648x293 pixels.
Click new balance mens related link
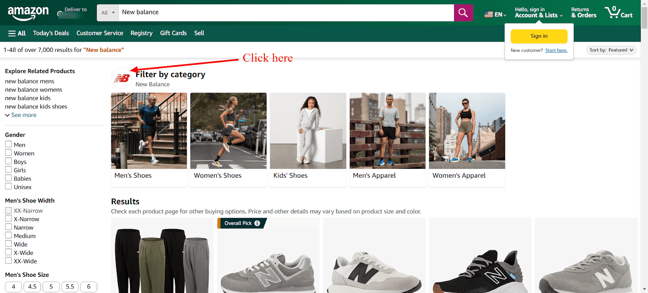click(x=30, y=81)
